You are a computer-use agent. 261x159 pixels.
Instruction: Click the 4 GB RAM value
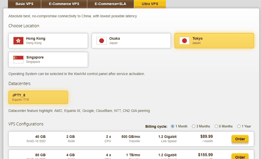pos(70,155)
